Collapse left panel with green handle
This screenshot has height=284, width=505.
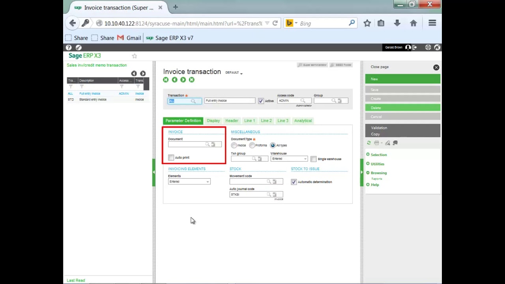154,172
